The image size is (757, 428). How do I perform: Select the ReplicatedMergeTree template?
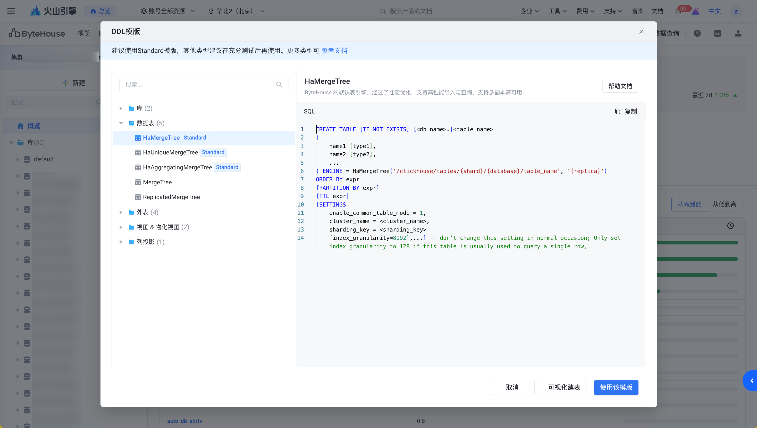tap(171, 197)
